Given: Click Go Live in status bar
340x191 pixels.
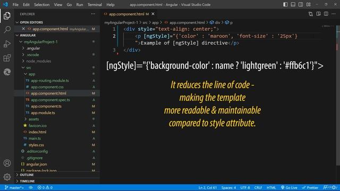Looking at the screenshot, I should tap(289, 187).
